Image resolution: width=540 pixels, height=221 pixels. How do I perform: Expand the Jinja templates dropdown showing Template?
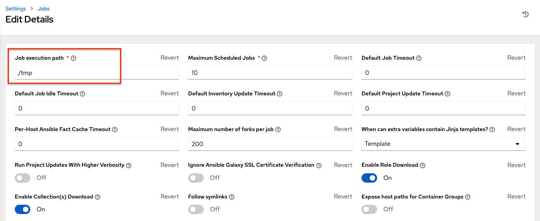tap(443, 144)
